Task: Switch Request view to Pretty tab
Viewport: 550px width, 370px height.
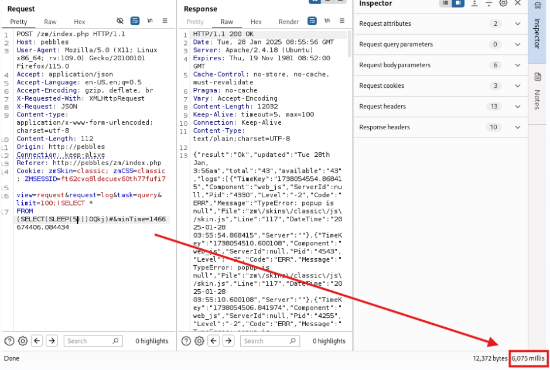Action: click(x=19, y=22)
